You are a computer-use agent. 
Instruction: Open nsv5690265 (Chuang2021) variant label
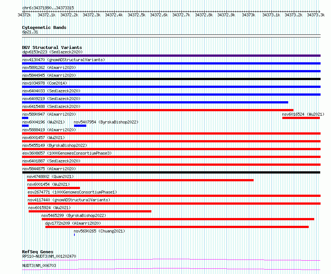[99, 231]
